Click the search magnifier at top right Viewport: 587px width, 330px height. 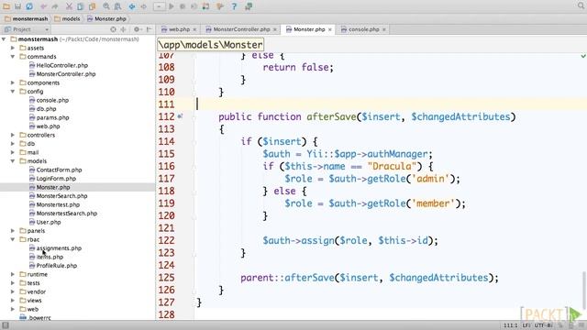pyautogui.click(x=581, y=5)
